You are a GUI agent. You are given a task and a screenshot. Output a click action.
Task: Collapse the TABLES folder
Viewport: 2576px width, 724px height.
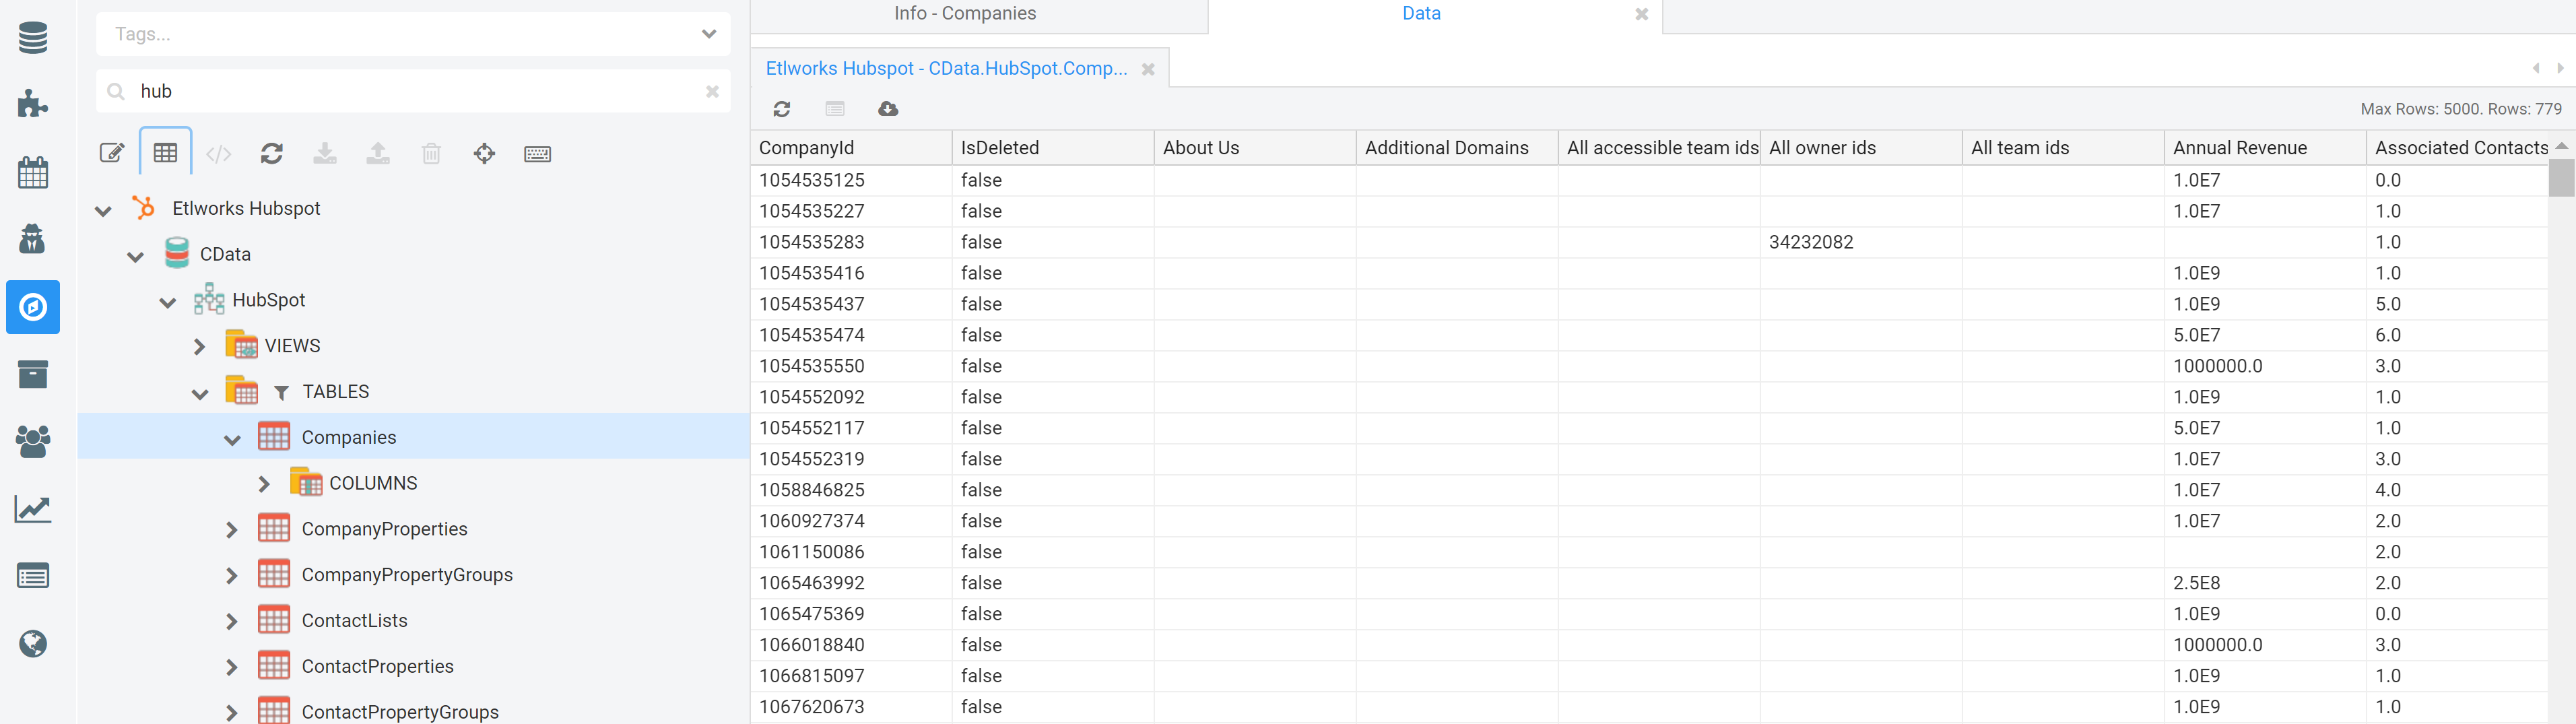(200, 393)
